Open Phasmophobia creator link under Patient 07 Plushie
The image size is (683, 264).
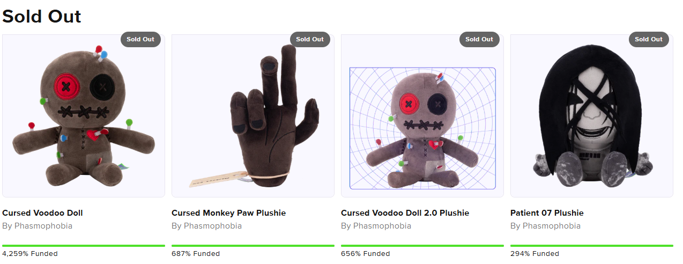pos(552,226)
